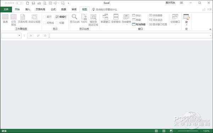The width and height of the screenshot is (213, 133).
Task: Click the Insert Function fx icon
Action: [45, 36]
